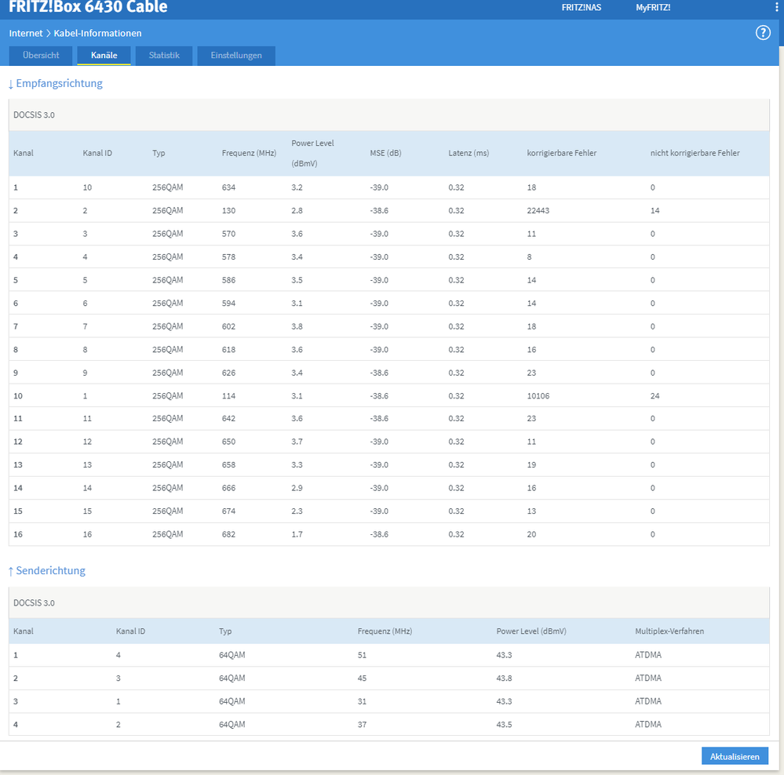Click the Aktualisieren button

[x=735, y=756]
